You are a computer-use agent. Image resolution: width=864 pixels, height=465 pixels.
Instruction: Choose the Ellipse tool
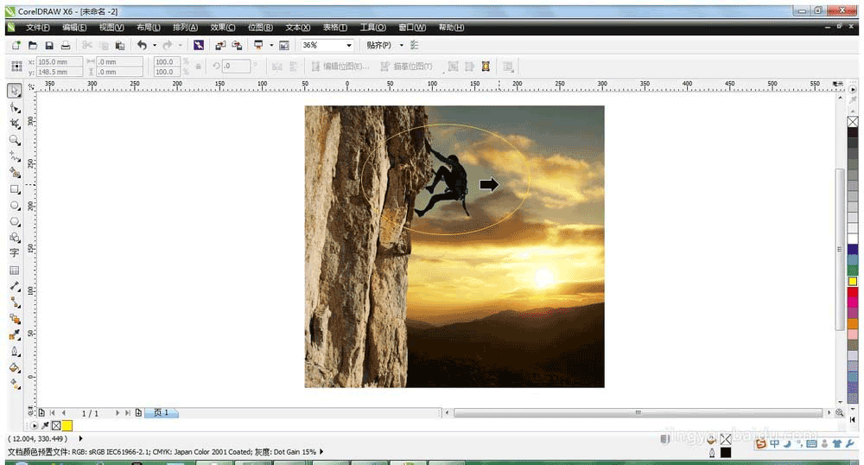(15, 206)
